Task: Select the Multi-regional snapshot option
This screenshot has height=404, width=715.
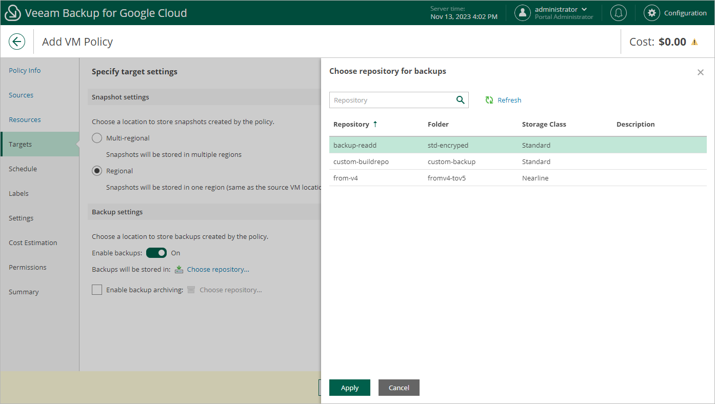Action: tap(97, 138)
